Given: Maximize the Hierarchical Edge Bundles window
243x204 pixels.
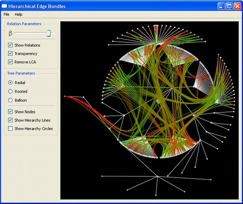Looking at the screenshot, I should click(x=229, y=6).
